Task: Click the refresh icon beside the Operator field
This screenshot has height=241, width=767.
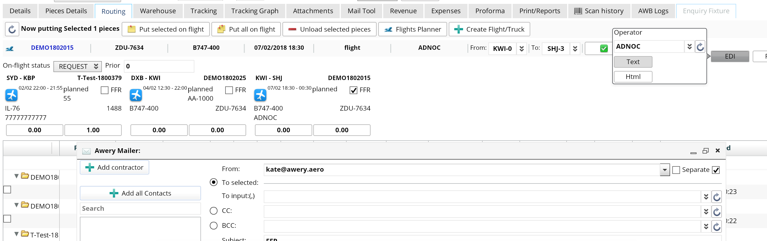Action: click(x=700, y=47)
